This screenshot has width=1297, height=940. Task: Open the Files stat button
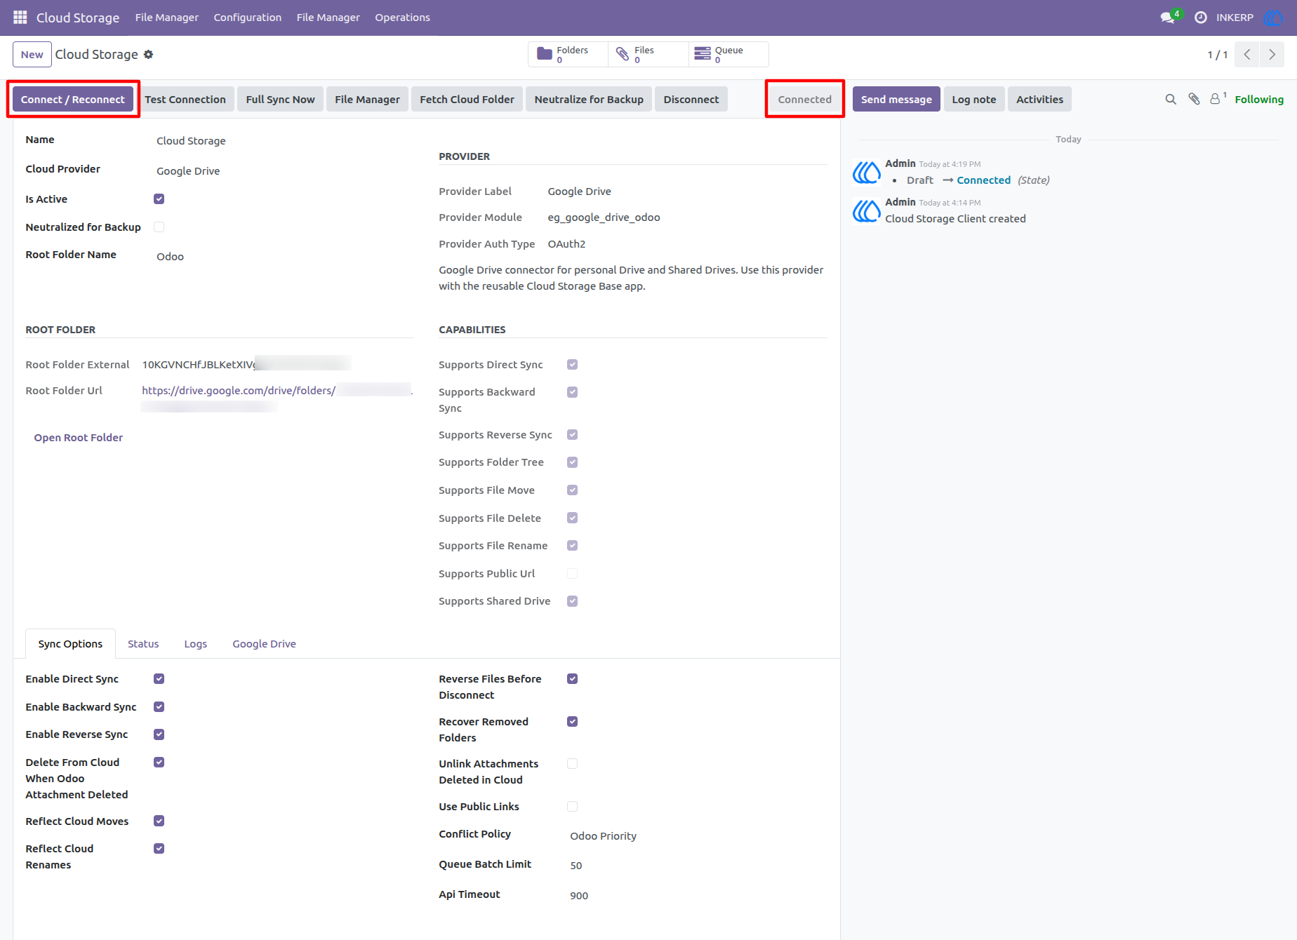point(648,54)
